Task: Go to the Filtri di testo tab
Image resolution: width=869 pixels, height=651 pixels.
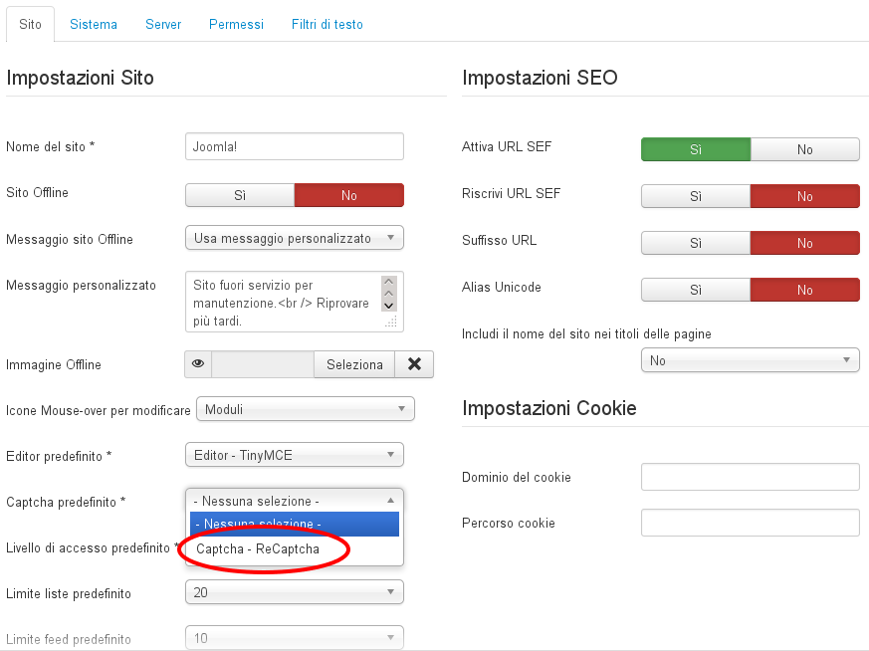Action: click(x=326, y=24)
